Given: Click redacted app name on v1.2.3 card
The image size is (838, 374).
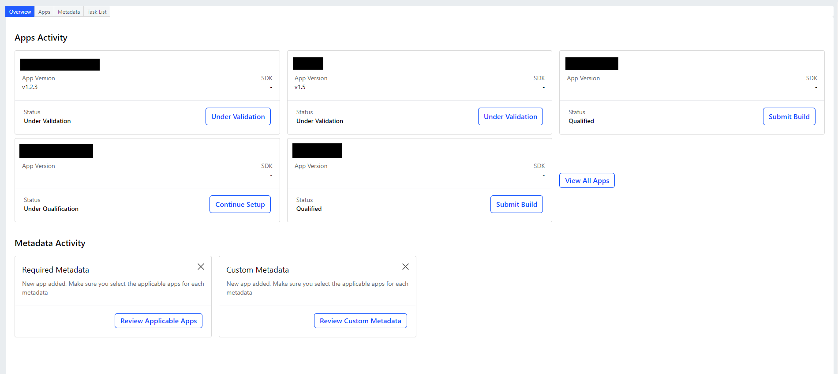Looking at the screenshot, I should 60,64.
